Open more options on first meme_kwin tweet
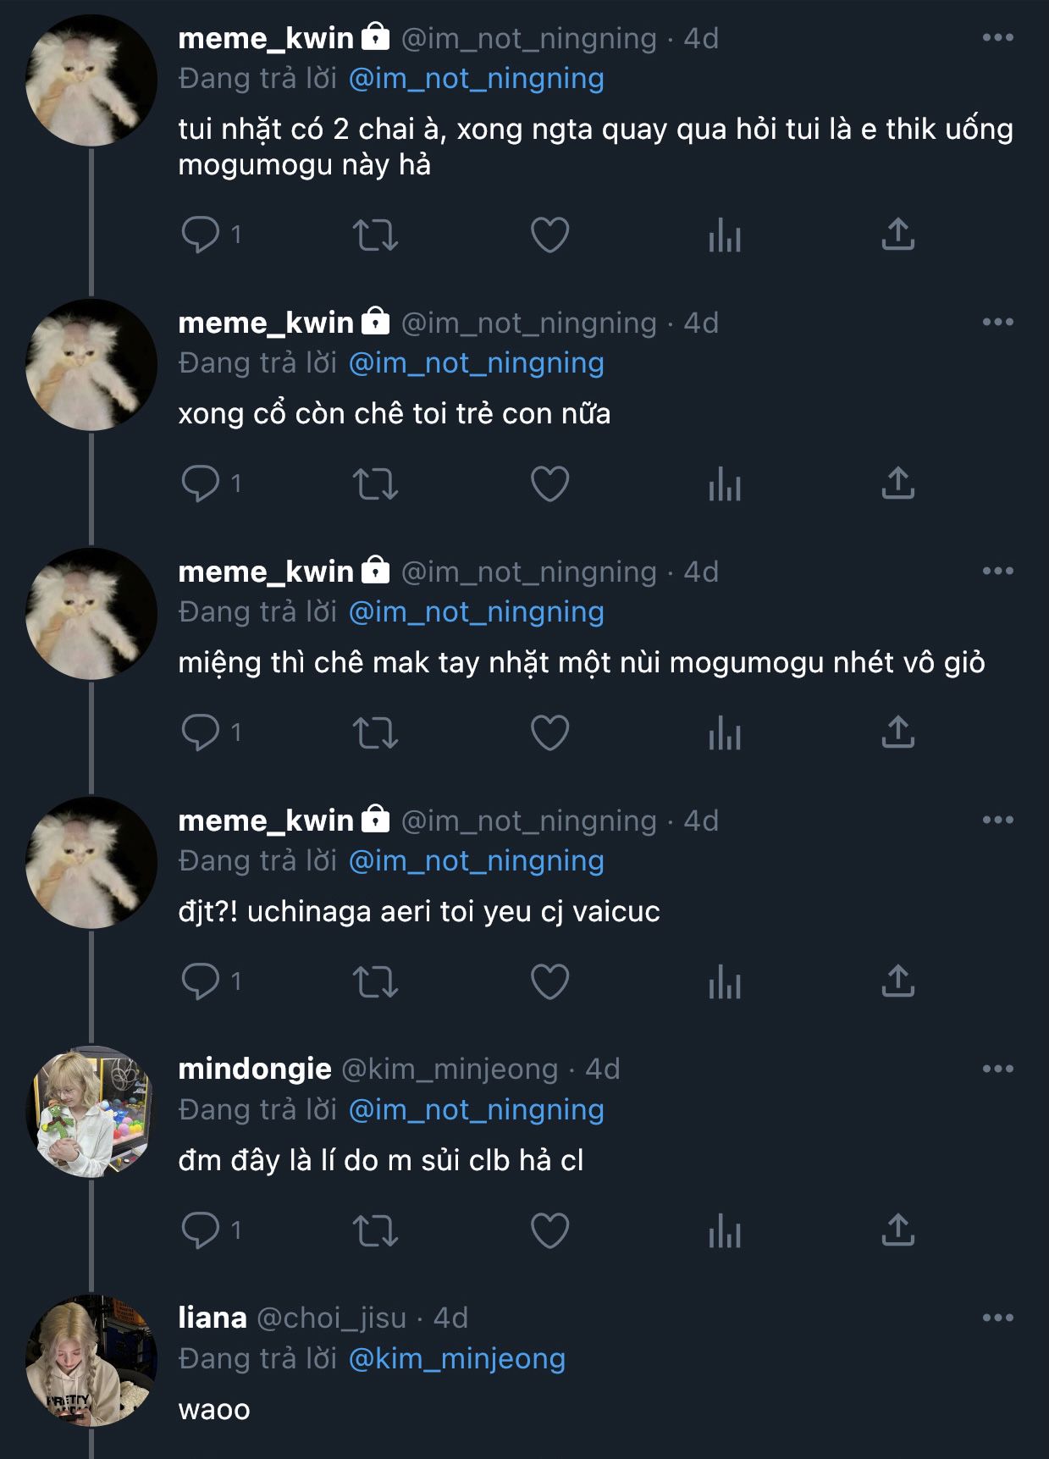Screen dimensions: 1049x1459 pyautogui.click(x=998, y=37)
